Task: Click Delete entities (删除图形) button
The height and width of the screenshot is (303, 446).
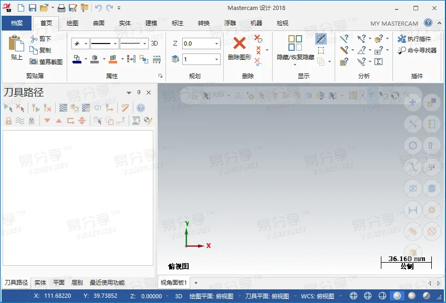Action: point(240,48)
